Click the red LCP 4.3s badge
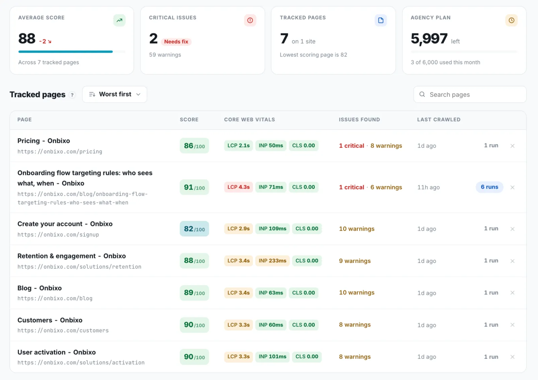This screenshot has height=380, width=538. pos(238,187)
